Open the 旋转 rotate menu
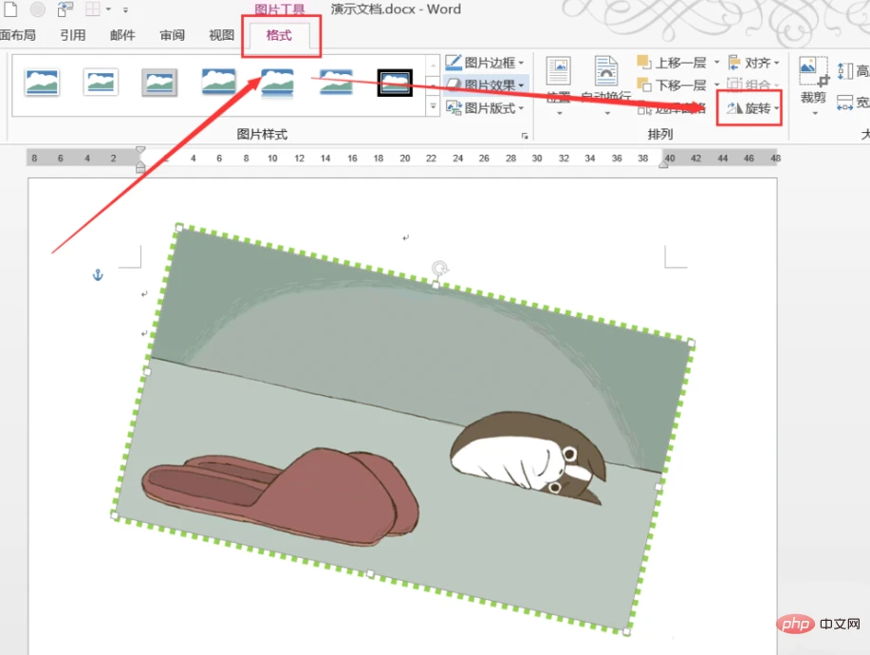The height and width of the screenshot is (655, 870). coord(752,108)
